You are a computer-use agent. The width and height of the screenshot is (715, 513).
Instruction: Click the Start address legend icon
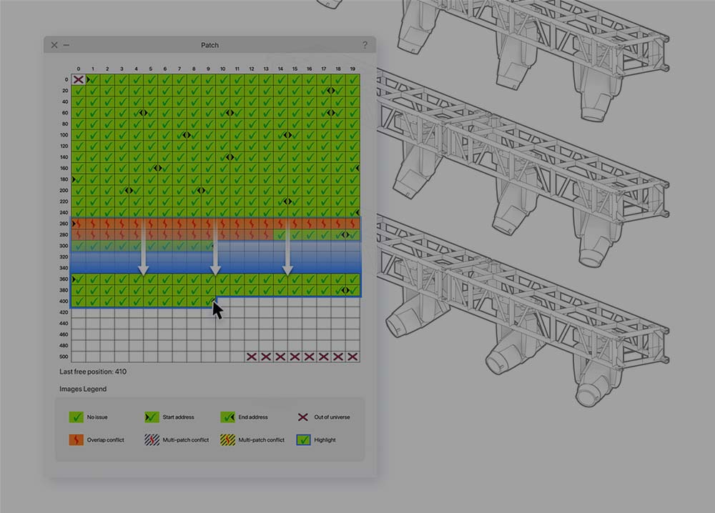pos(151,417)
